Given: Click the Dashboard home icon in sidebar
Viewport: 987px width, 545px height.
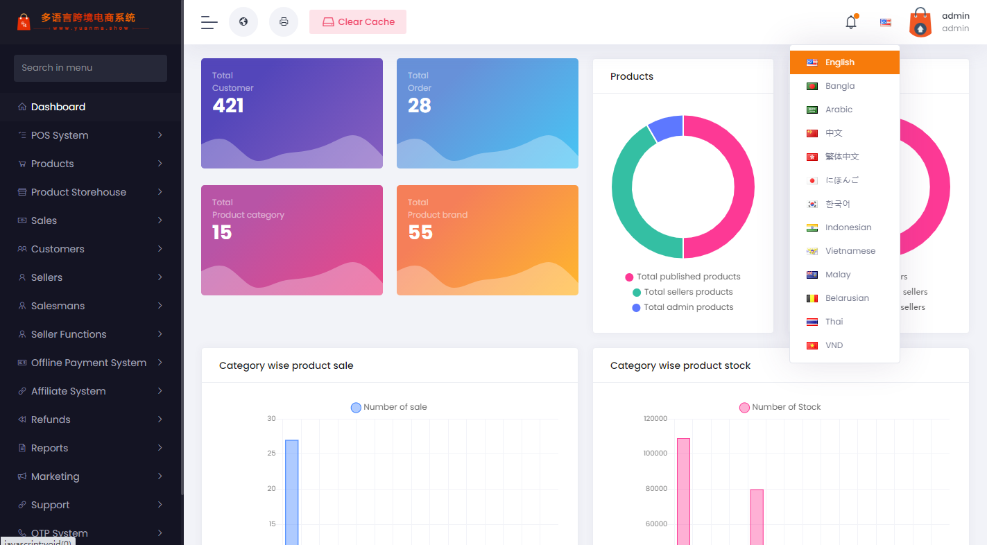Looking at the screenshot, I should [x=23, y=107].
